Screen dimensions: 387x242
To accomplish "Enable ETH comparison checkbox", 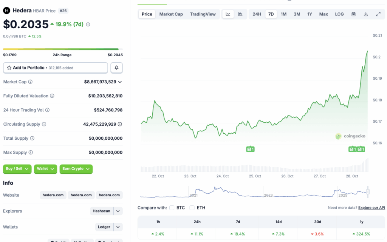I will (x=192, y=208).
